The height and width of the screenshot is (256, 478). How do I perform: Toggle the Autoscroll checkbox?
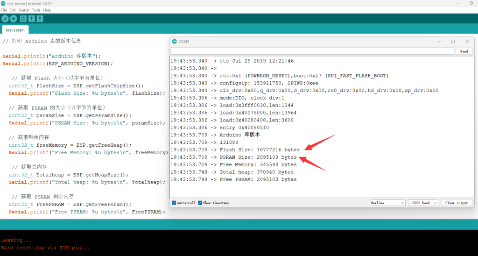click(174, 203)
